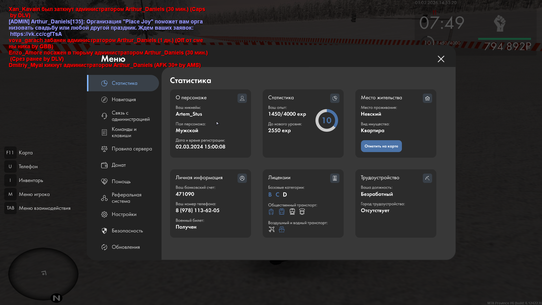Click the military ID status Получен
542x305 pixels.
pos(186,227)
